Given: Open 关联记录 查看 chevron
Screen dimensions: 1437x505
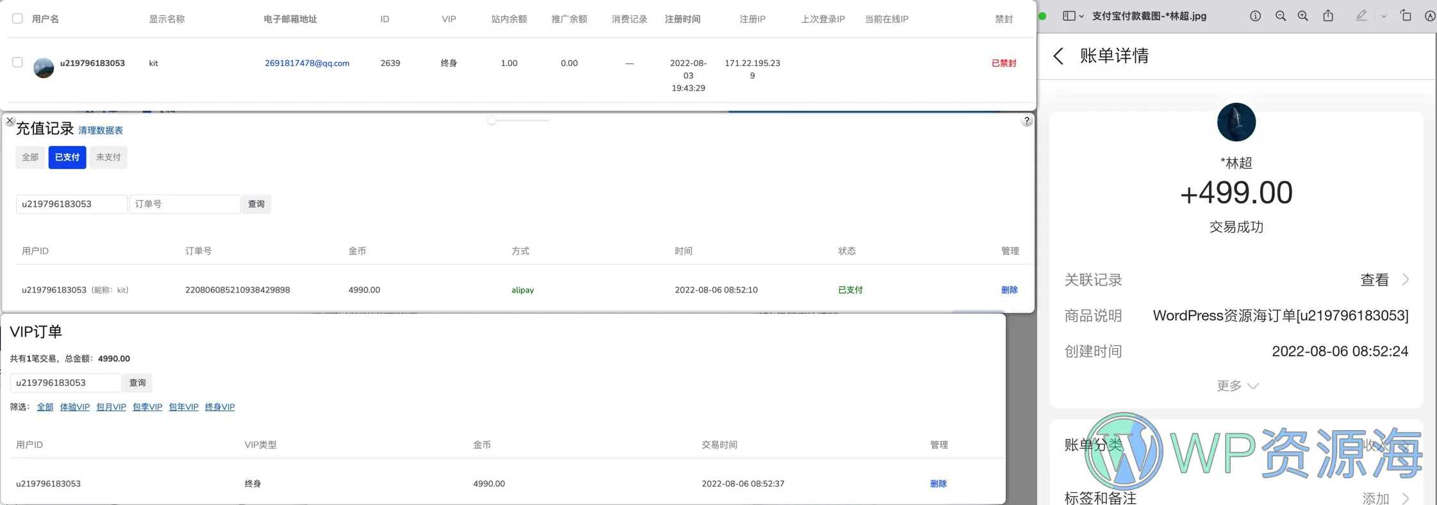Looking at the screenshot, I should 1405,280.
